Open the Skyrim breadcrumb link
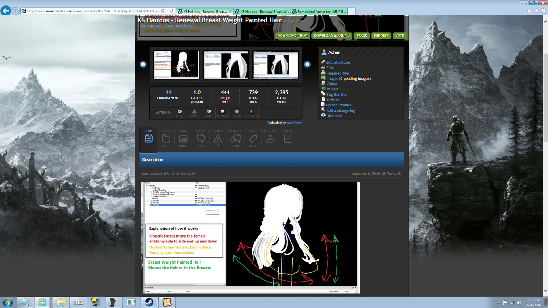Image resolution: width=548 pixels, height=308 pixels. point(144,26)
